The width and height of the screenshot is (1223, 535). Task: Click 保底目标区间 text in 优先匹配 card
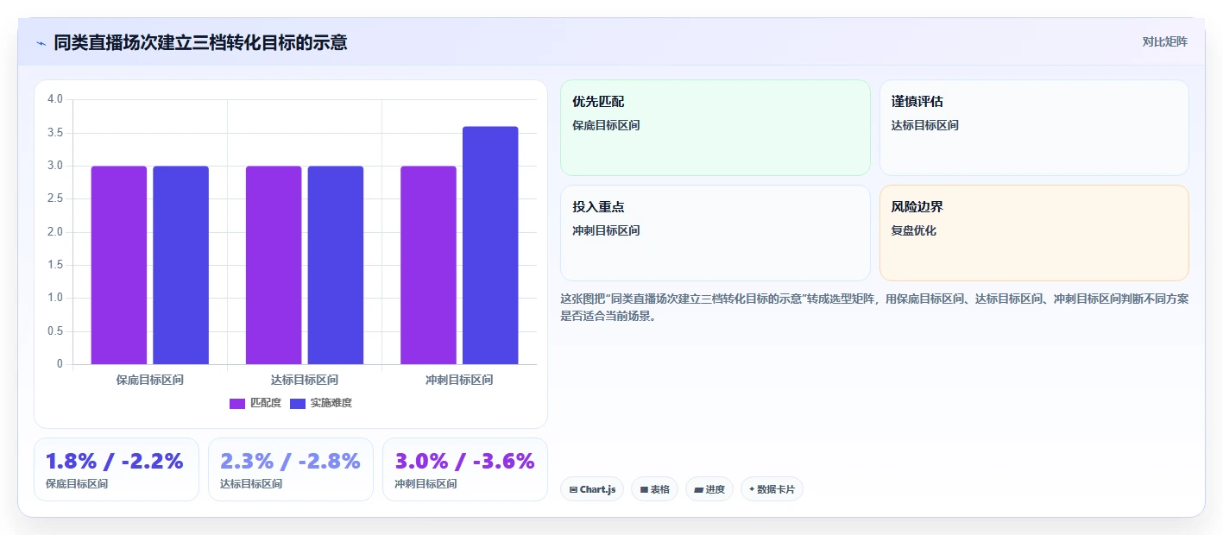click(606, 125)
